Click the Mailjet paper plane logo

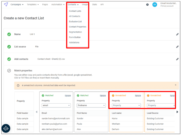[6, 4]
